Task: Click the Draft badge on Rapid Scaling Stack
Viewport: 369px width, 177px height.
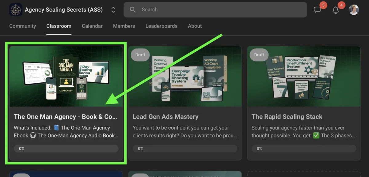Action: (259, 55)
